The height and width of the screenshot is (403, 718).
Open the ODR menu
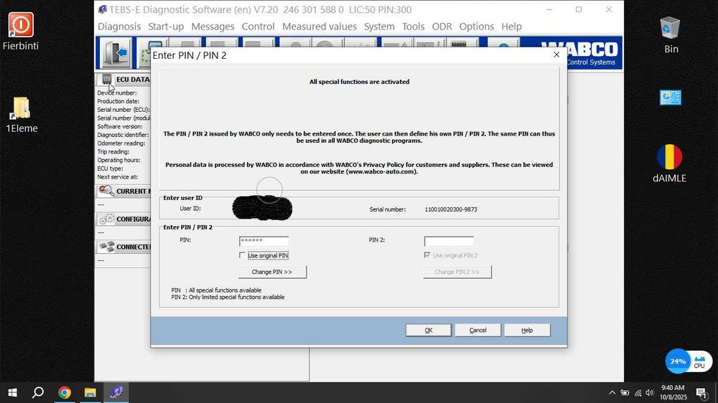[x=442, y=27]
